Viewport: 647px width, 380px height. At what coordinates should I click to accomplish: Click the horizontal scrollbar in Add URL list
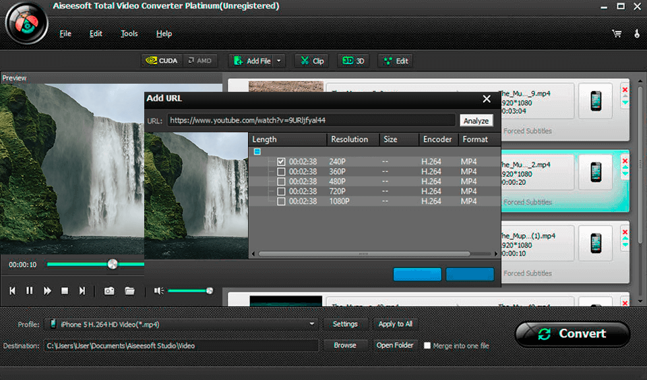click(x=364, y=254)
